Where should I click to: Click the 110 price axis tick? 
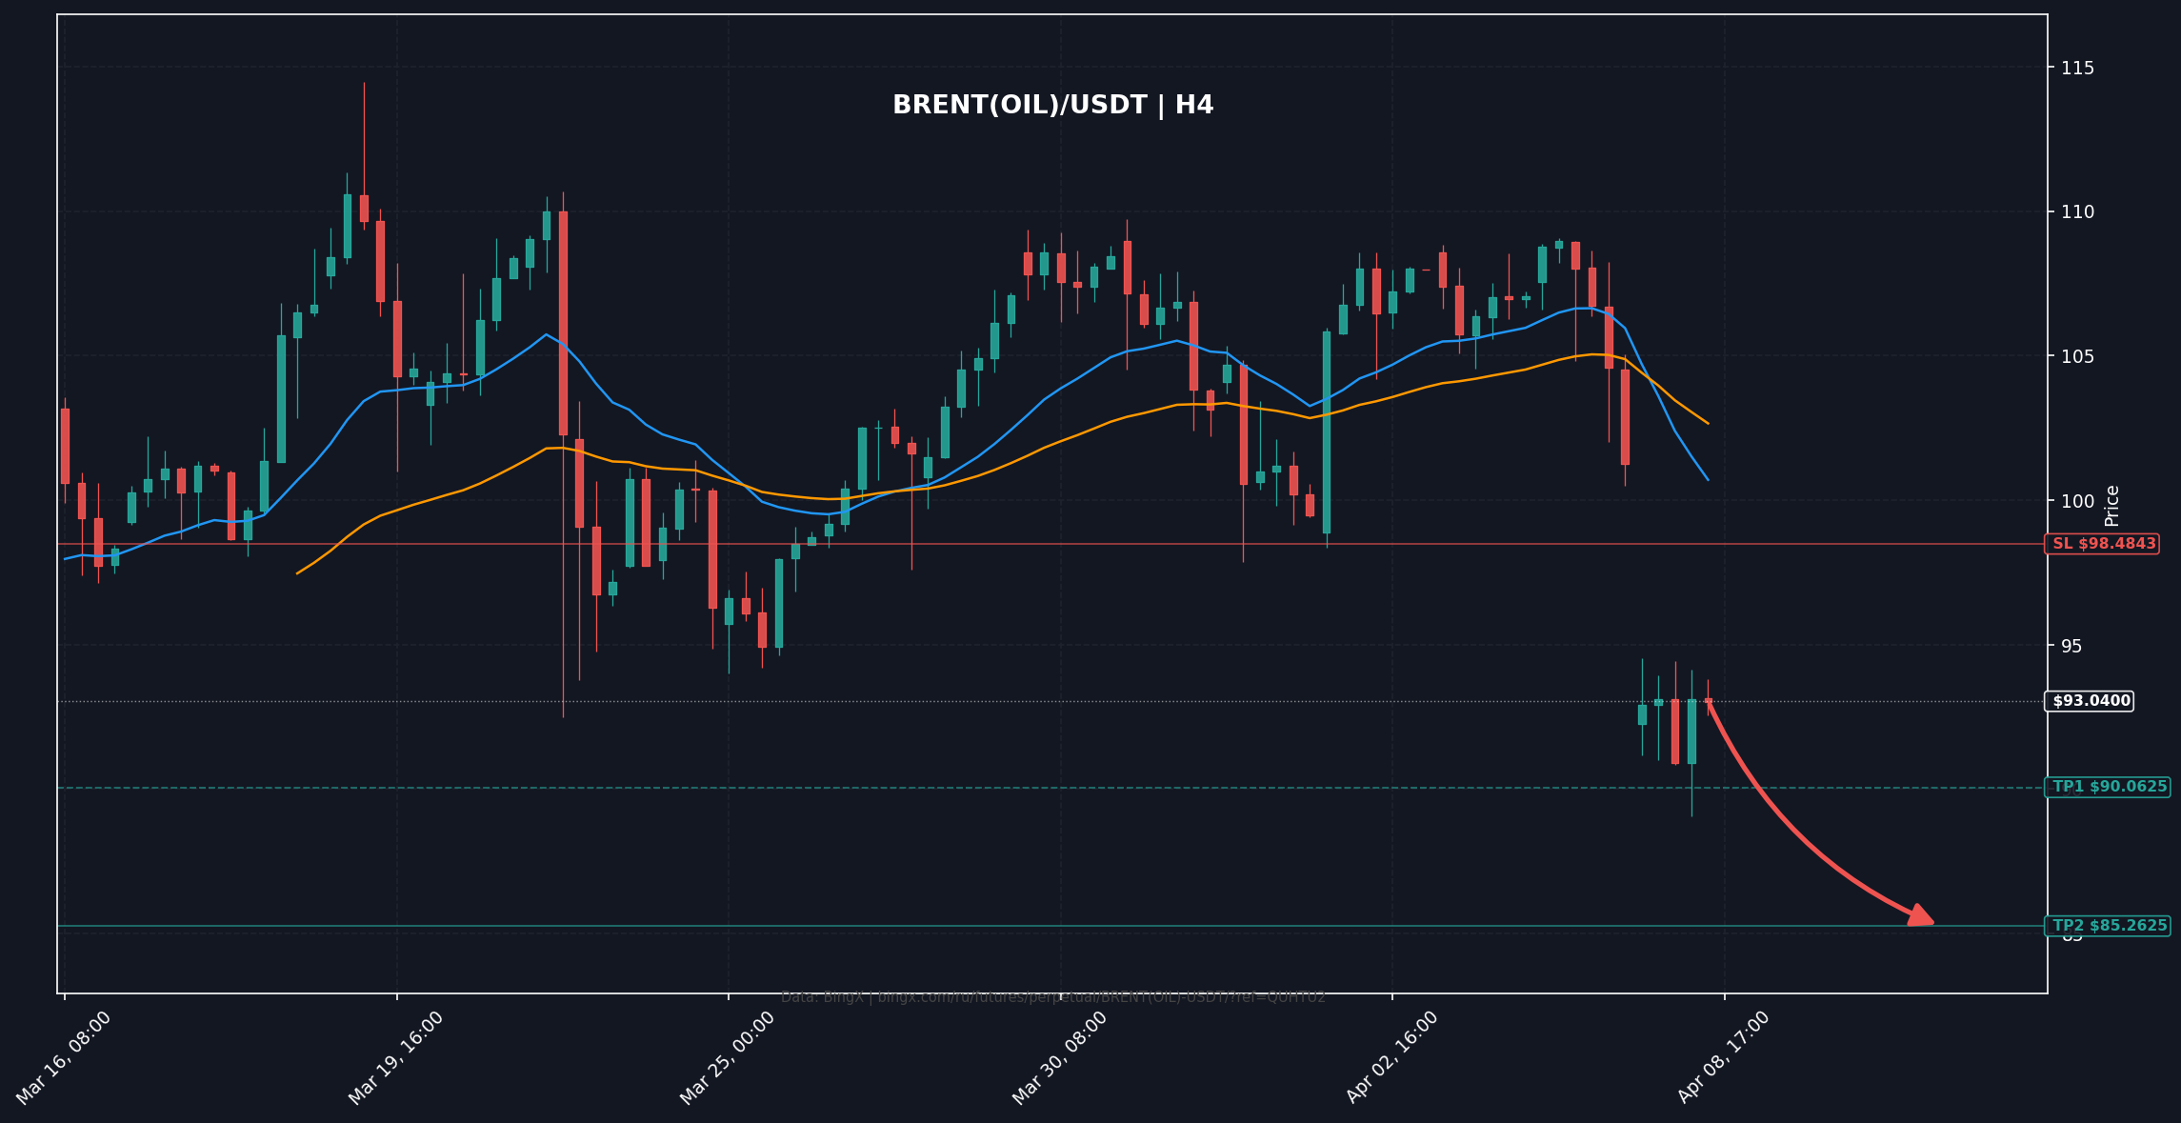(x=2077, y=211)
